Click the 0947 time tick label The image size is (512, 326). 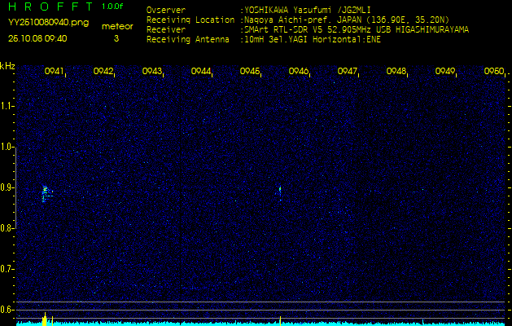tap(347, 71)
